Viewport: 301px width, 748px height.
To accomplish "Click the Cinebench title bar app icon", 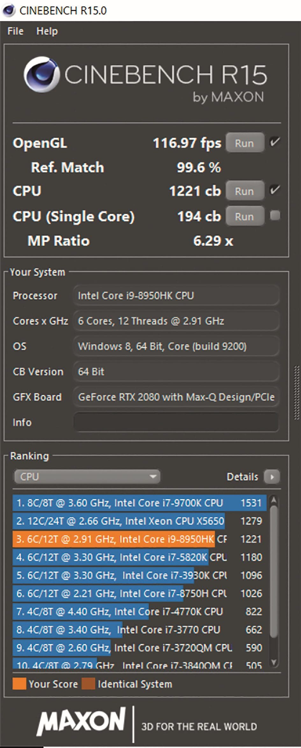I will point(9,10).
